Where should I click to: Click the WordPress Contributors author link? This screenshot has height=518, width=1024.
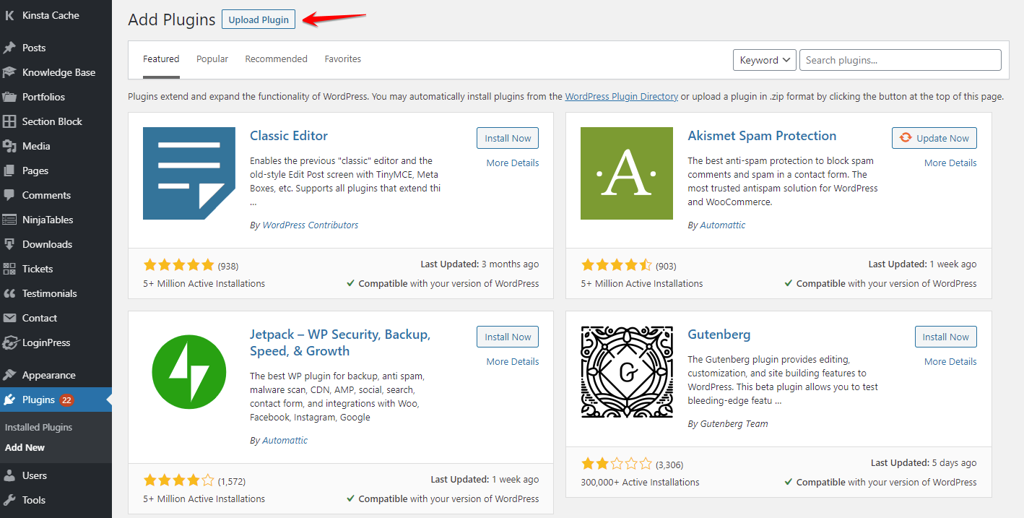[x=311, y=225]
